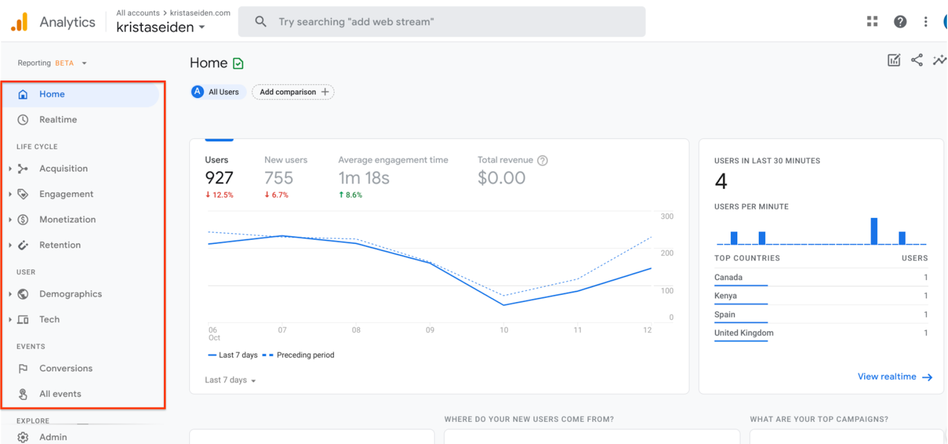This screenshot has height=444, width=948.
Task: Open the Insights sparkline icon
Action: click(x=939, y=60)
